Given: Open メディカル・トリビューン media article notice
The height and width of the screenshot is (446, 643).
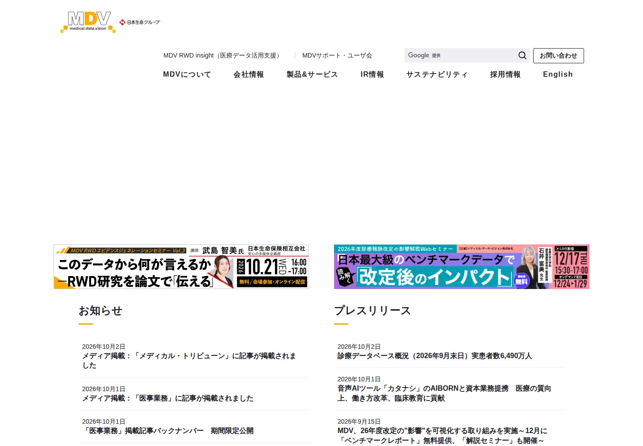Looking at the screenshot, I should coord(189,361).
